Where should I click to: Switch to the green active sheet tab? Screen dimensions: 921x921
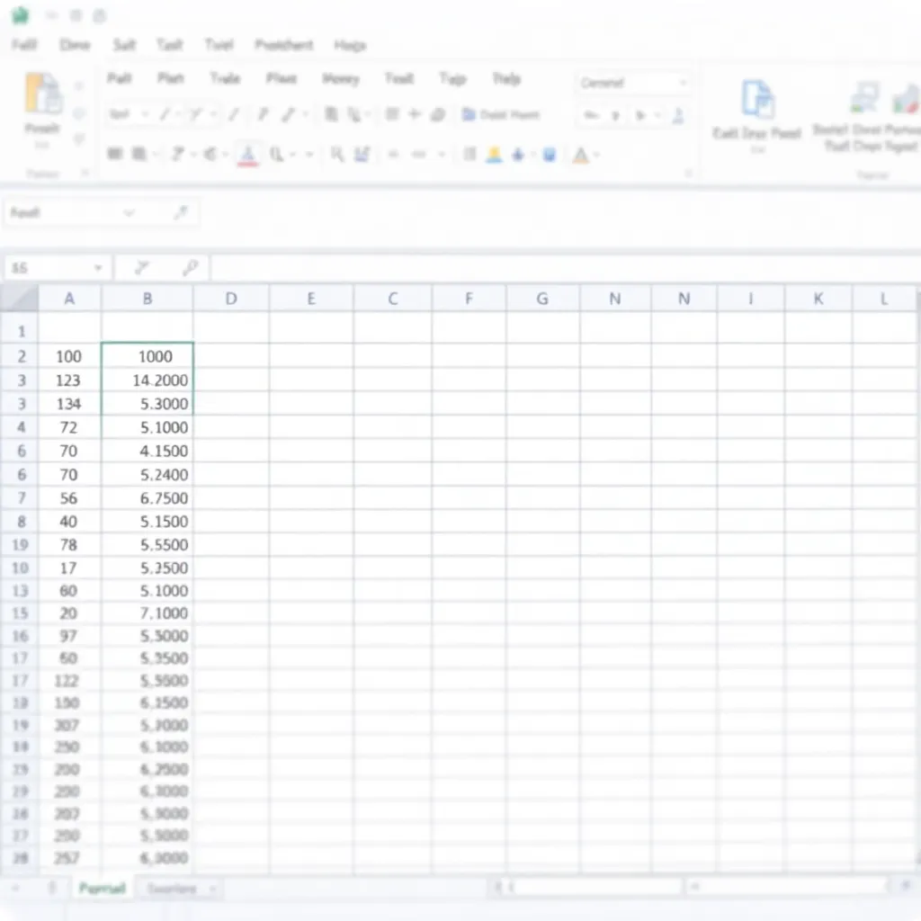pyautogui.click(x=102, y=889)
